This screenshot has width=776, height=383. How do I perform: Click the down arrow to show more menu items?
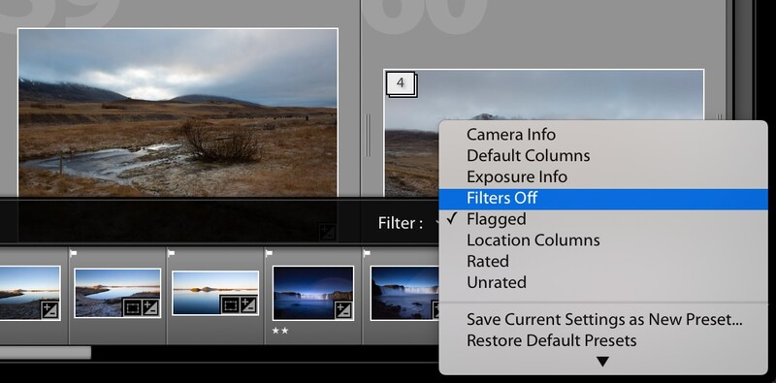[602, 362]
